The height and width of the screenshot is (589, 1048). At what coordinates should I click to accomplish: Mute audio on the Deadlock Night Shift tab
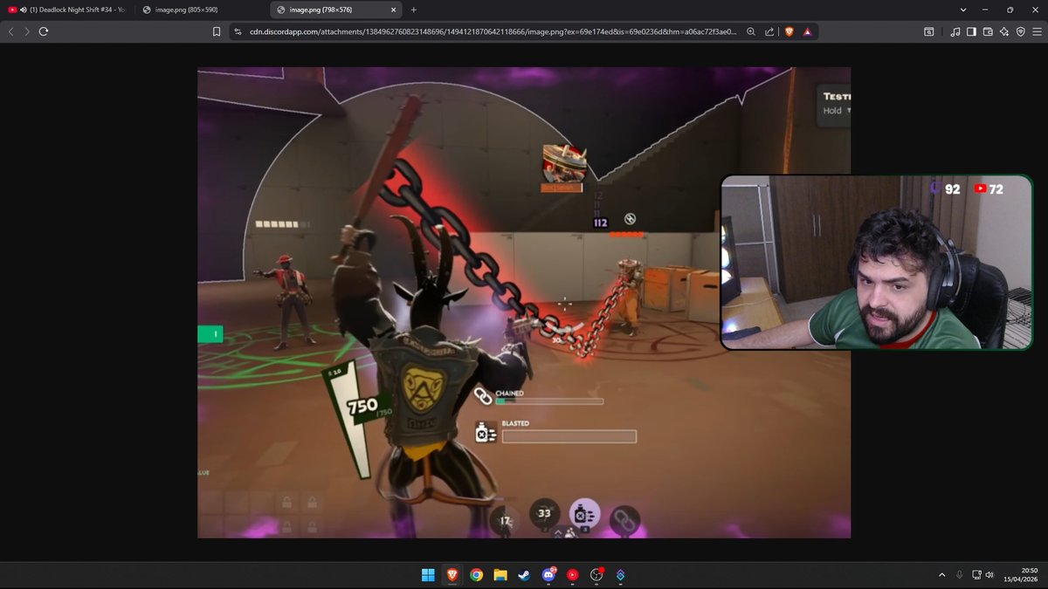(x=23, y=10)
